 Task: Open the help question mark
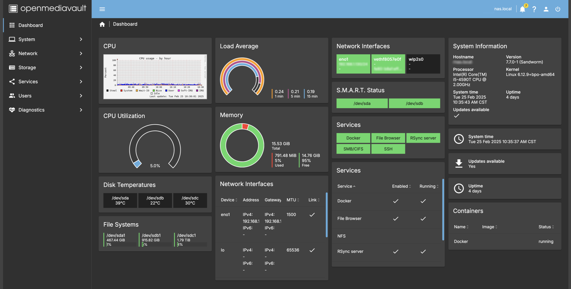click(x=534, y=9)
